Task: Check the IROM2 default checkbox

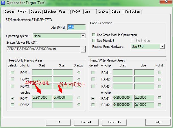Action: (12, 105)
